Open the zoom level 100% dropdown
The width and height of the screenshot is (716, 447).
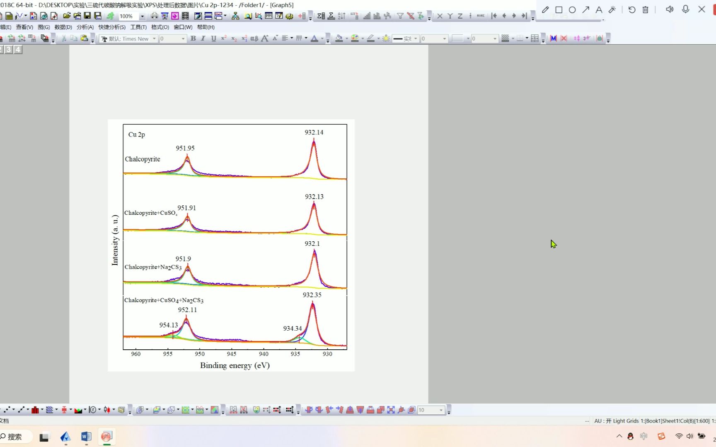click(x=142, y=17)
